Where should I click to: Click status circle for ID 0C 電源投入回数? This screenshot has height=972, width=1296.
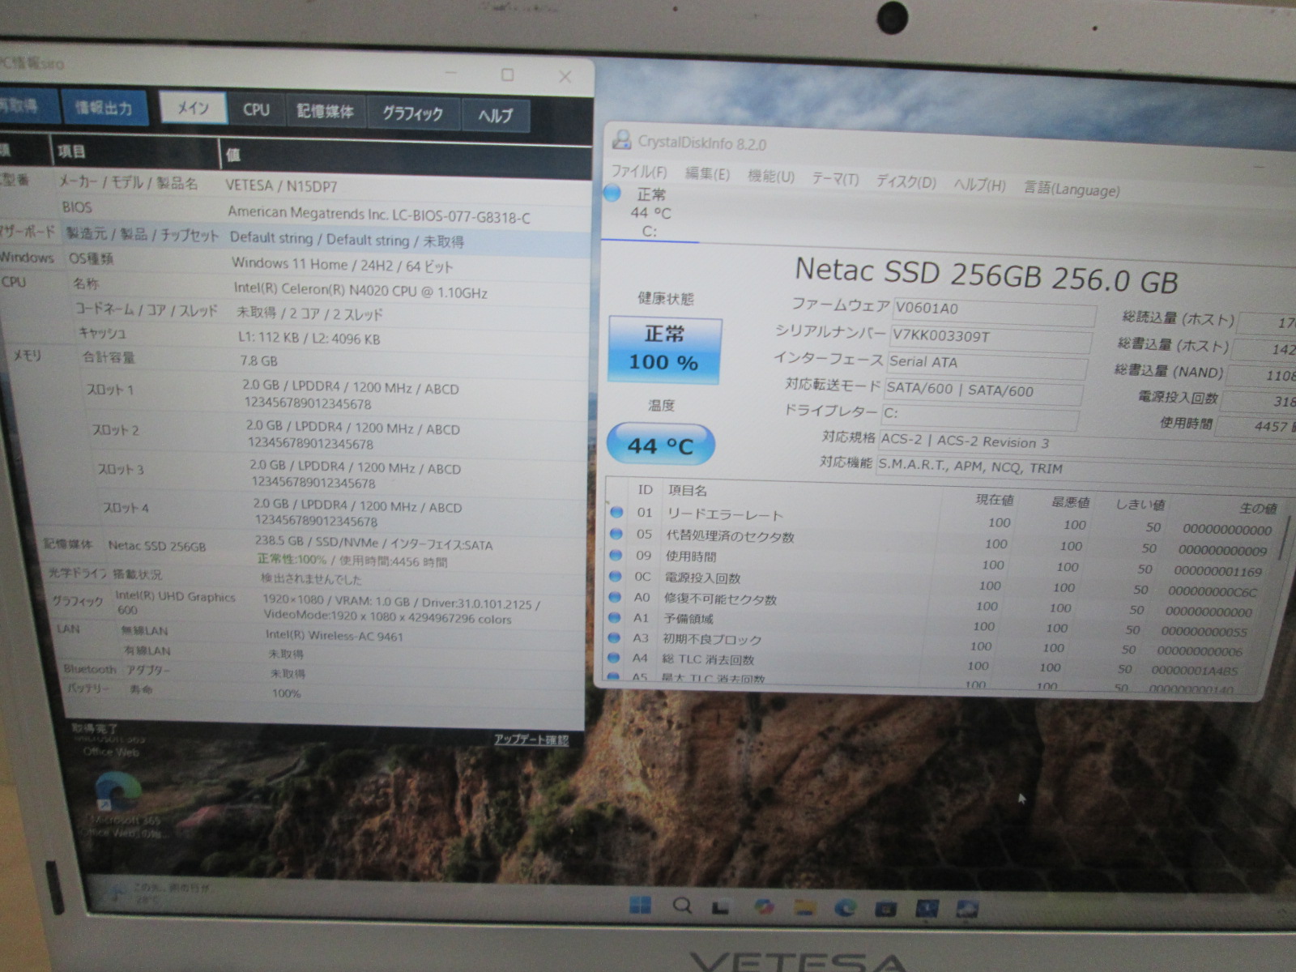pos(616,577)
